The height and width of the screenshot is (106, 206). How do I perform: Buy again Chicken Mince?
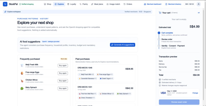(x=63, y=81)
